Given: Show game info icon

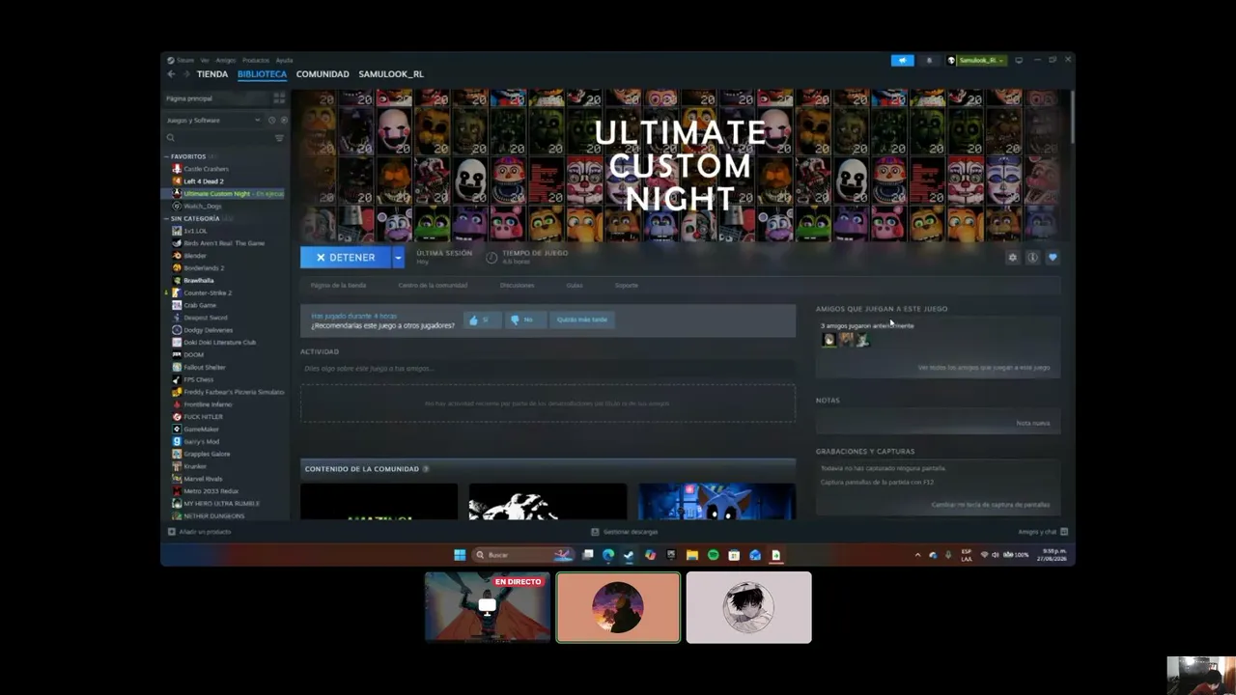Looking at the screenshot, I should [1032, 258].
